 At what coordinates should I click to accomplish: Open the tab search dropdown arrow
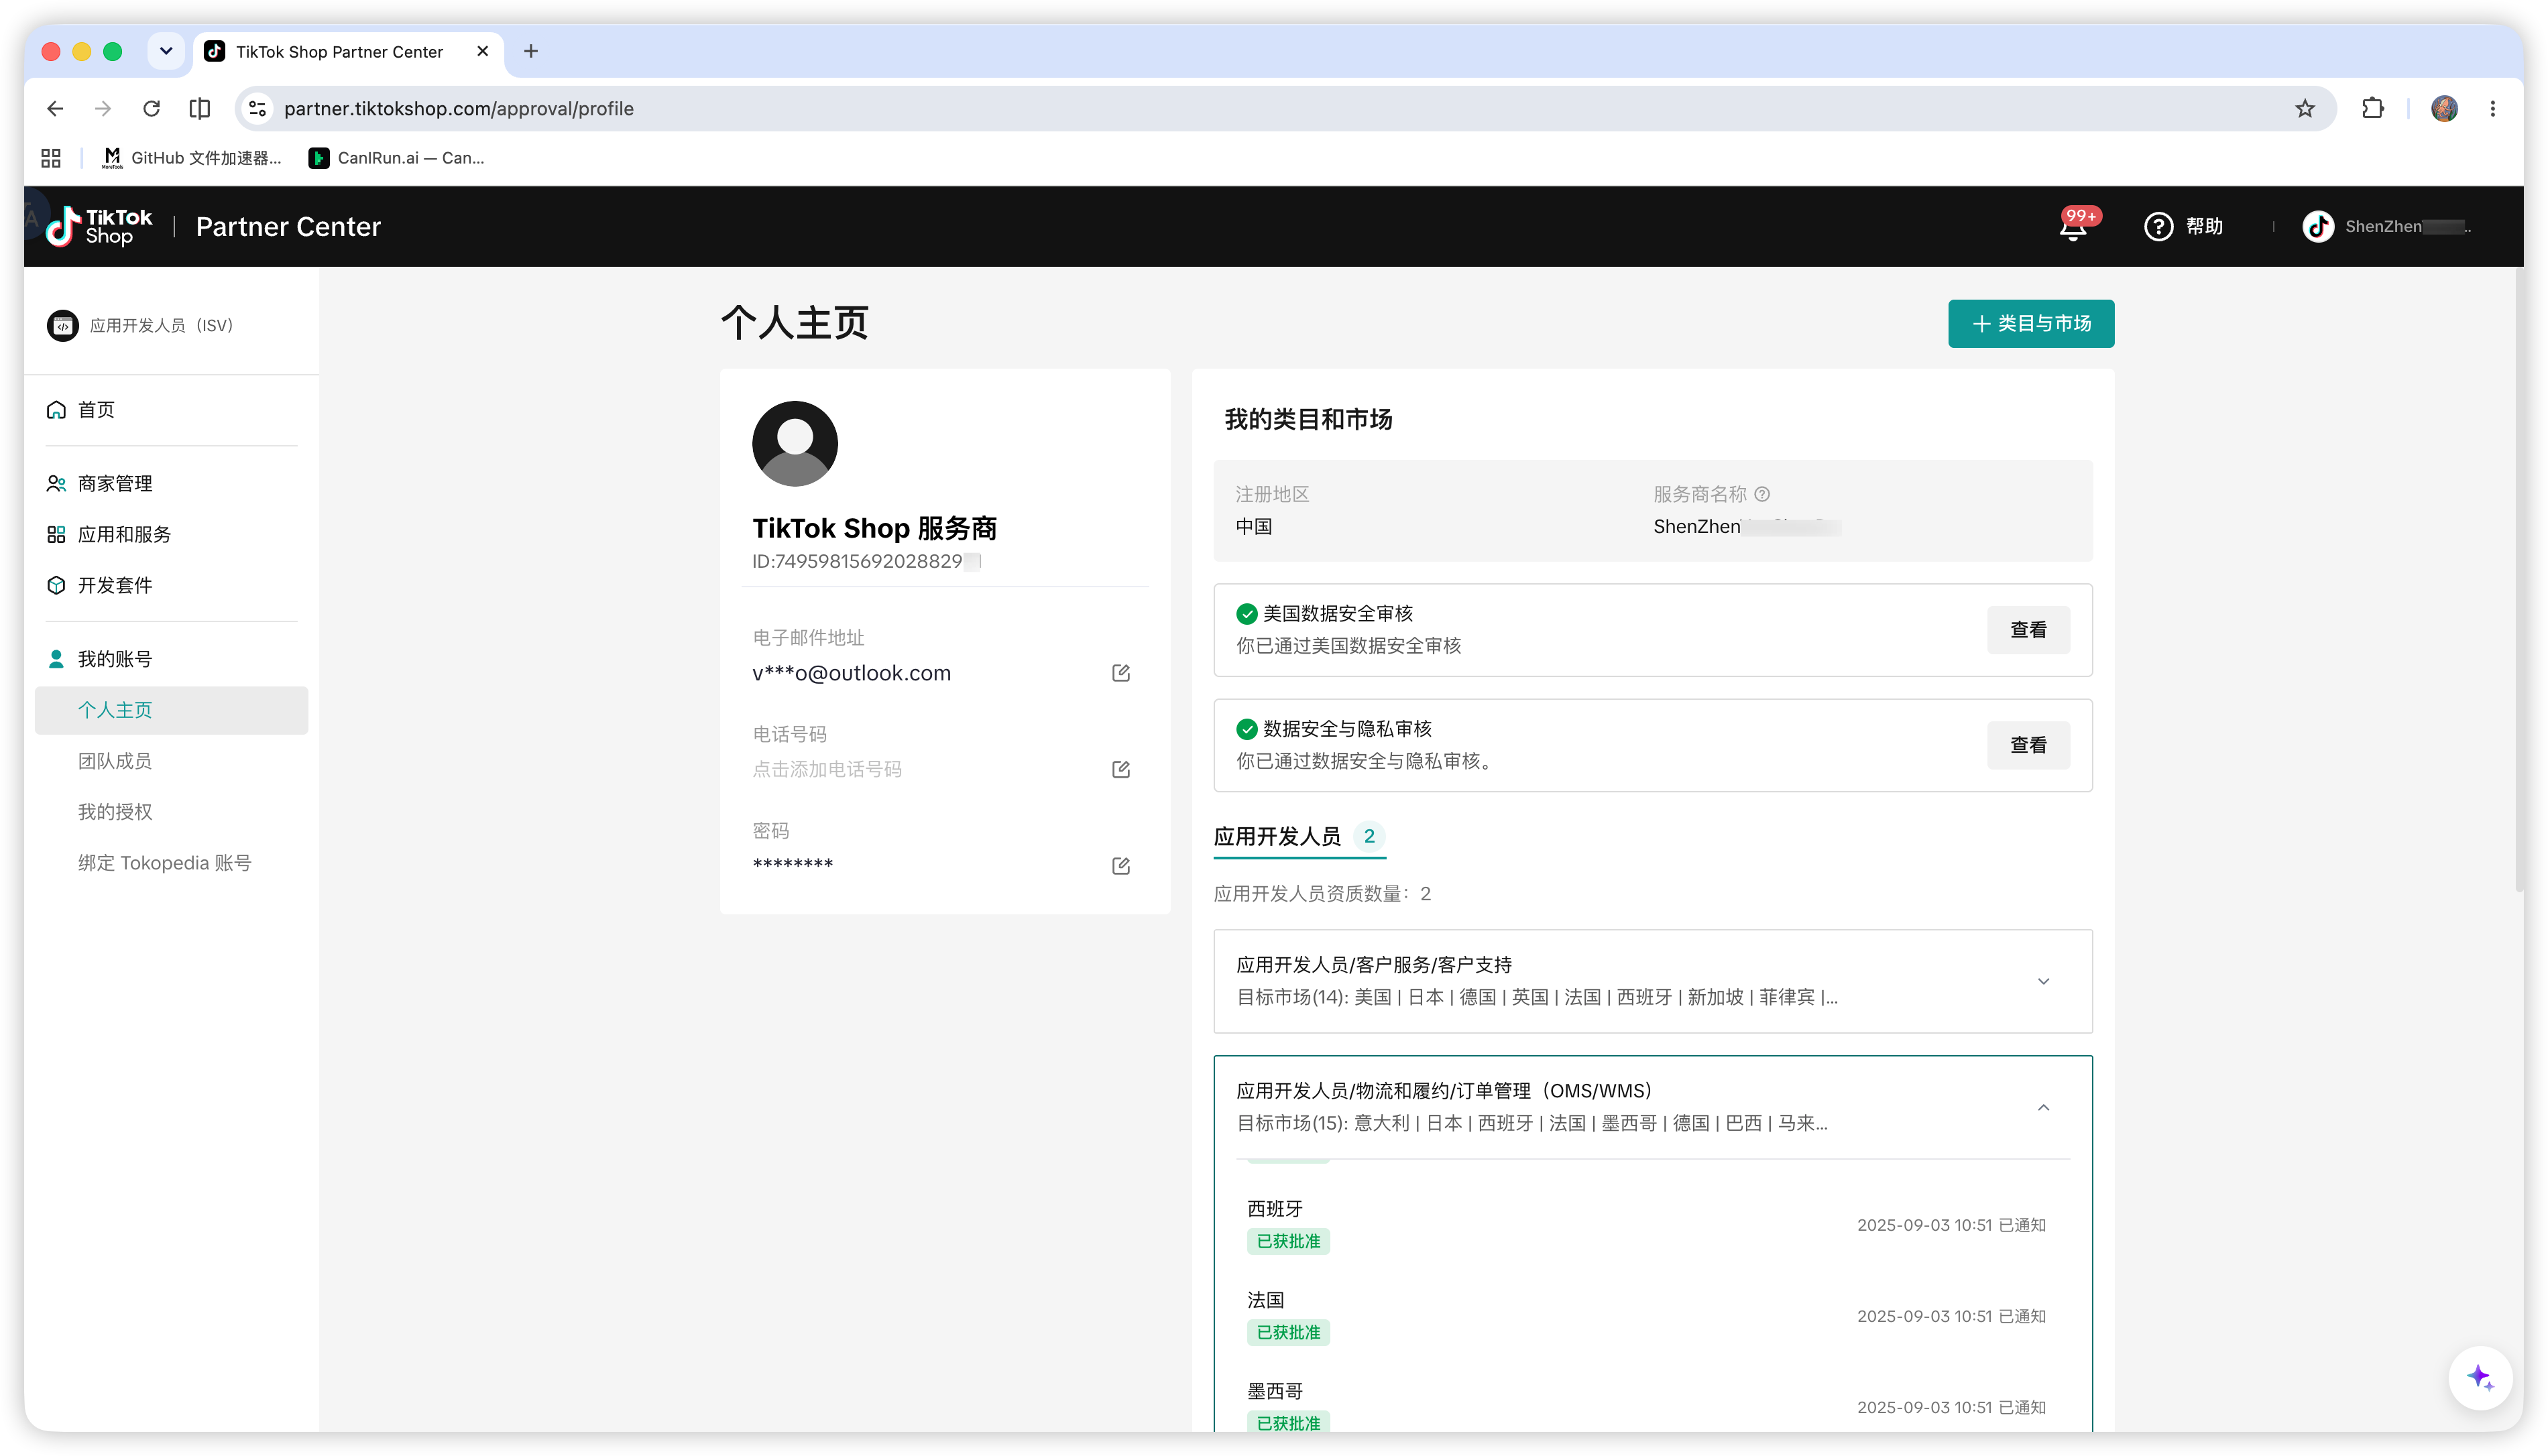(x=166, y=51)
